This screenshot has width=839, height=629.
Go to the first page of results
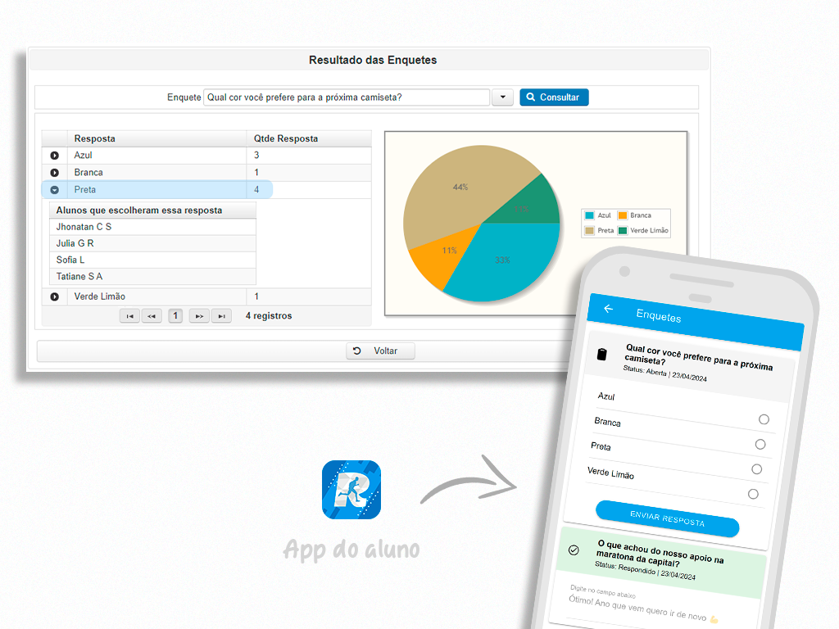coord(129,316)
